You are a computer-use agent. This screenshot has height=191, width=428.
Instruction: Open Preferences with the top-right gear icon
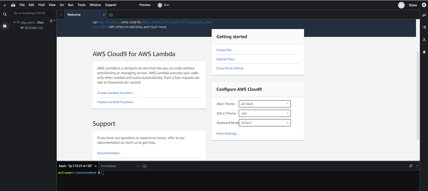[x=423, y=5]
